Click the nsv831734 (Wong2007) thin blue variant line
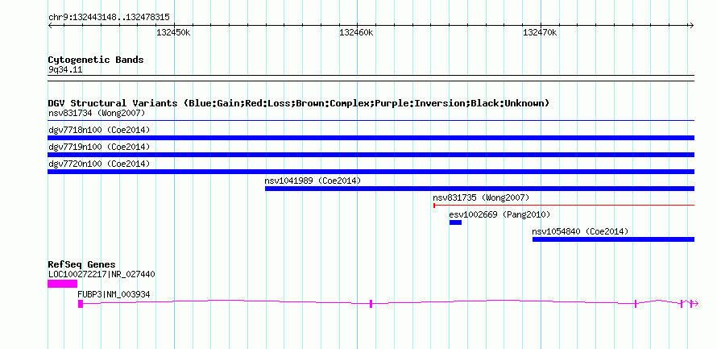This screenshot has width=717, height=349. [371, 121]
